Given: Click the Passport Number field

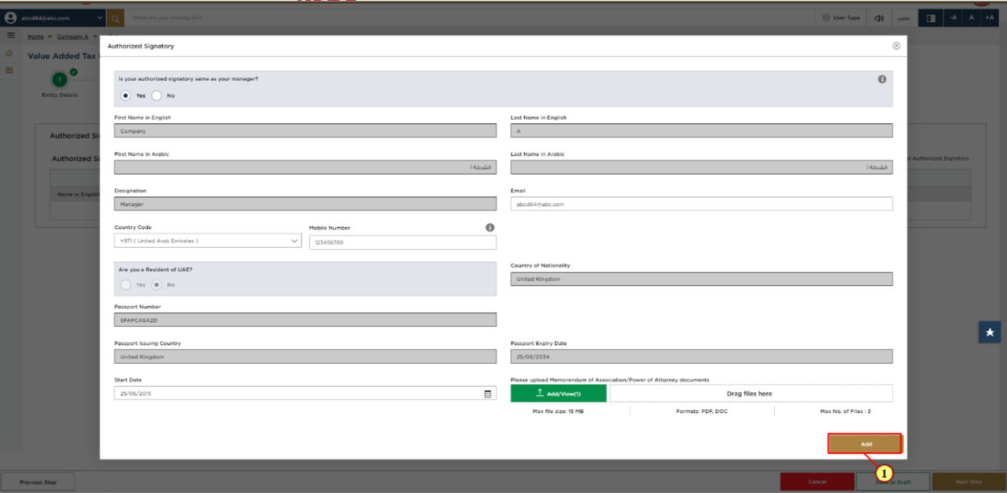Looking at the screenshot, I should pyautogui.click(x=305, y=320).
